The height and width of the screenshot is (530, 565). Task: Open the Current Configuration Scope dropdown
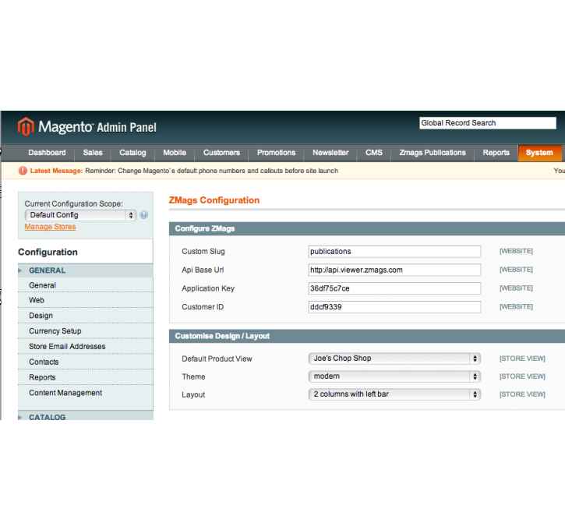click(x=80, y=215)
